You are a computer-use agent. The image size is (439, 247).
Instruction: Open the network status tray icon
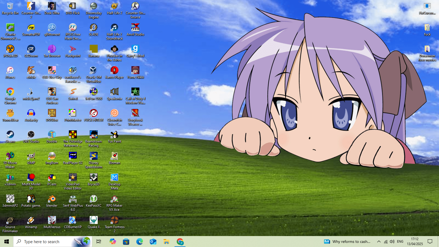[385, 242]
